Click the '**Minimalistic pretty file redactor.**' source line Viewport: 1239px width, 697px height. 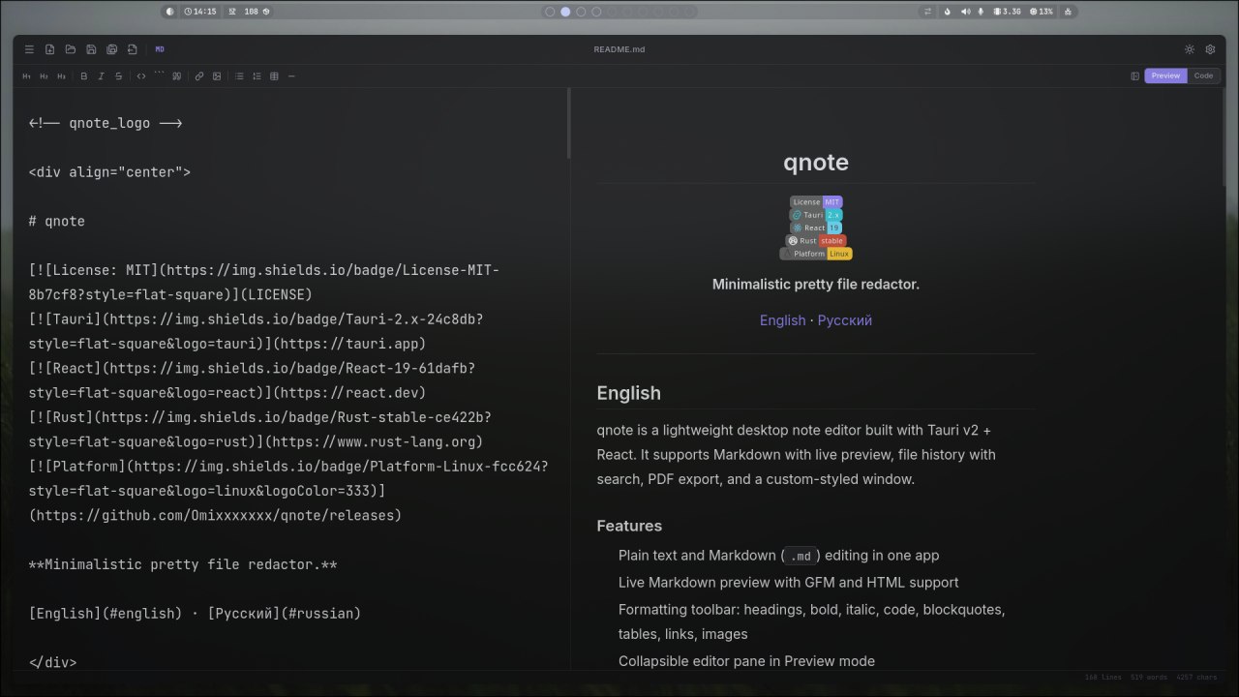click(183, 564)
